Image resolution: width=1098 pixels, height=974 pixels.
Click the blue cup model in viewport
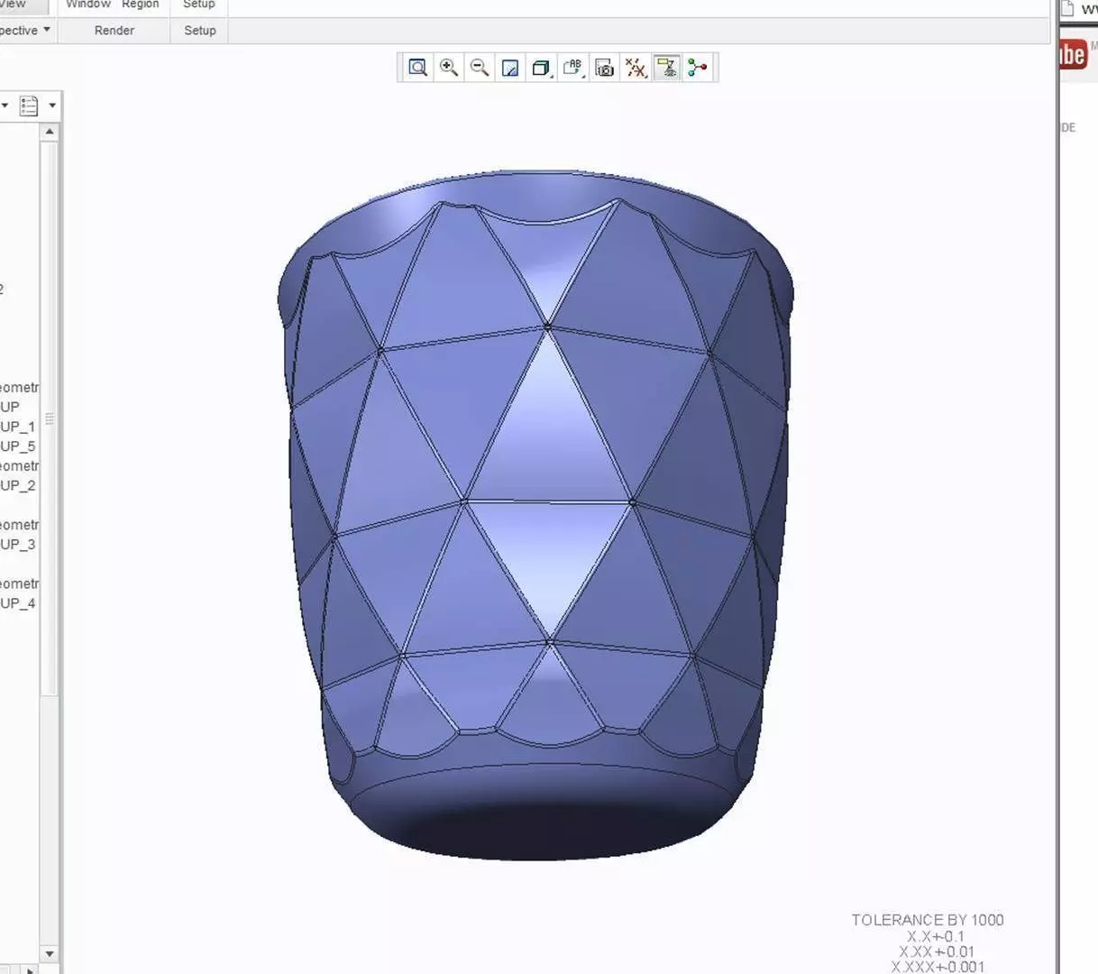click(535, 514)
